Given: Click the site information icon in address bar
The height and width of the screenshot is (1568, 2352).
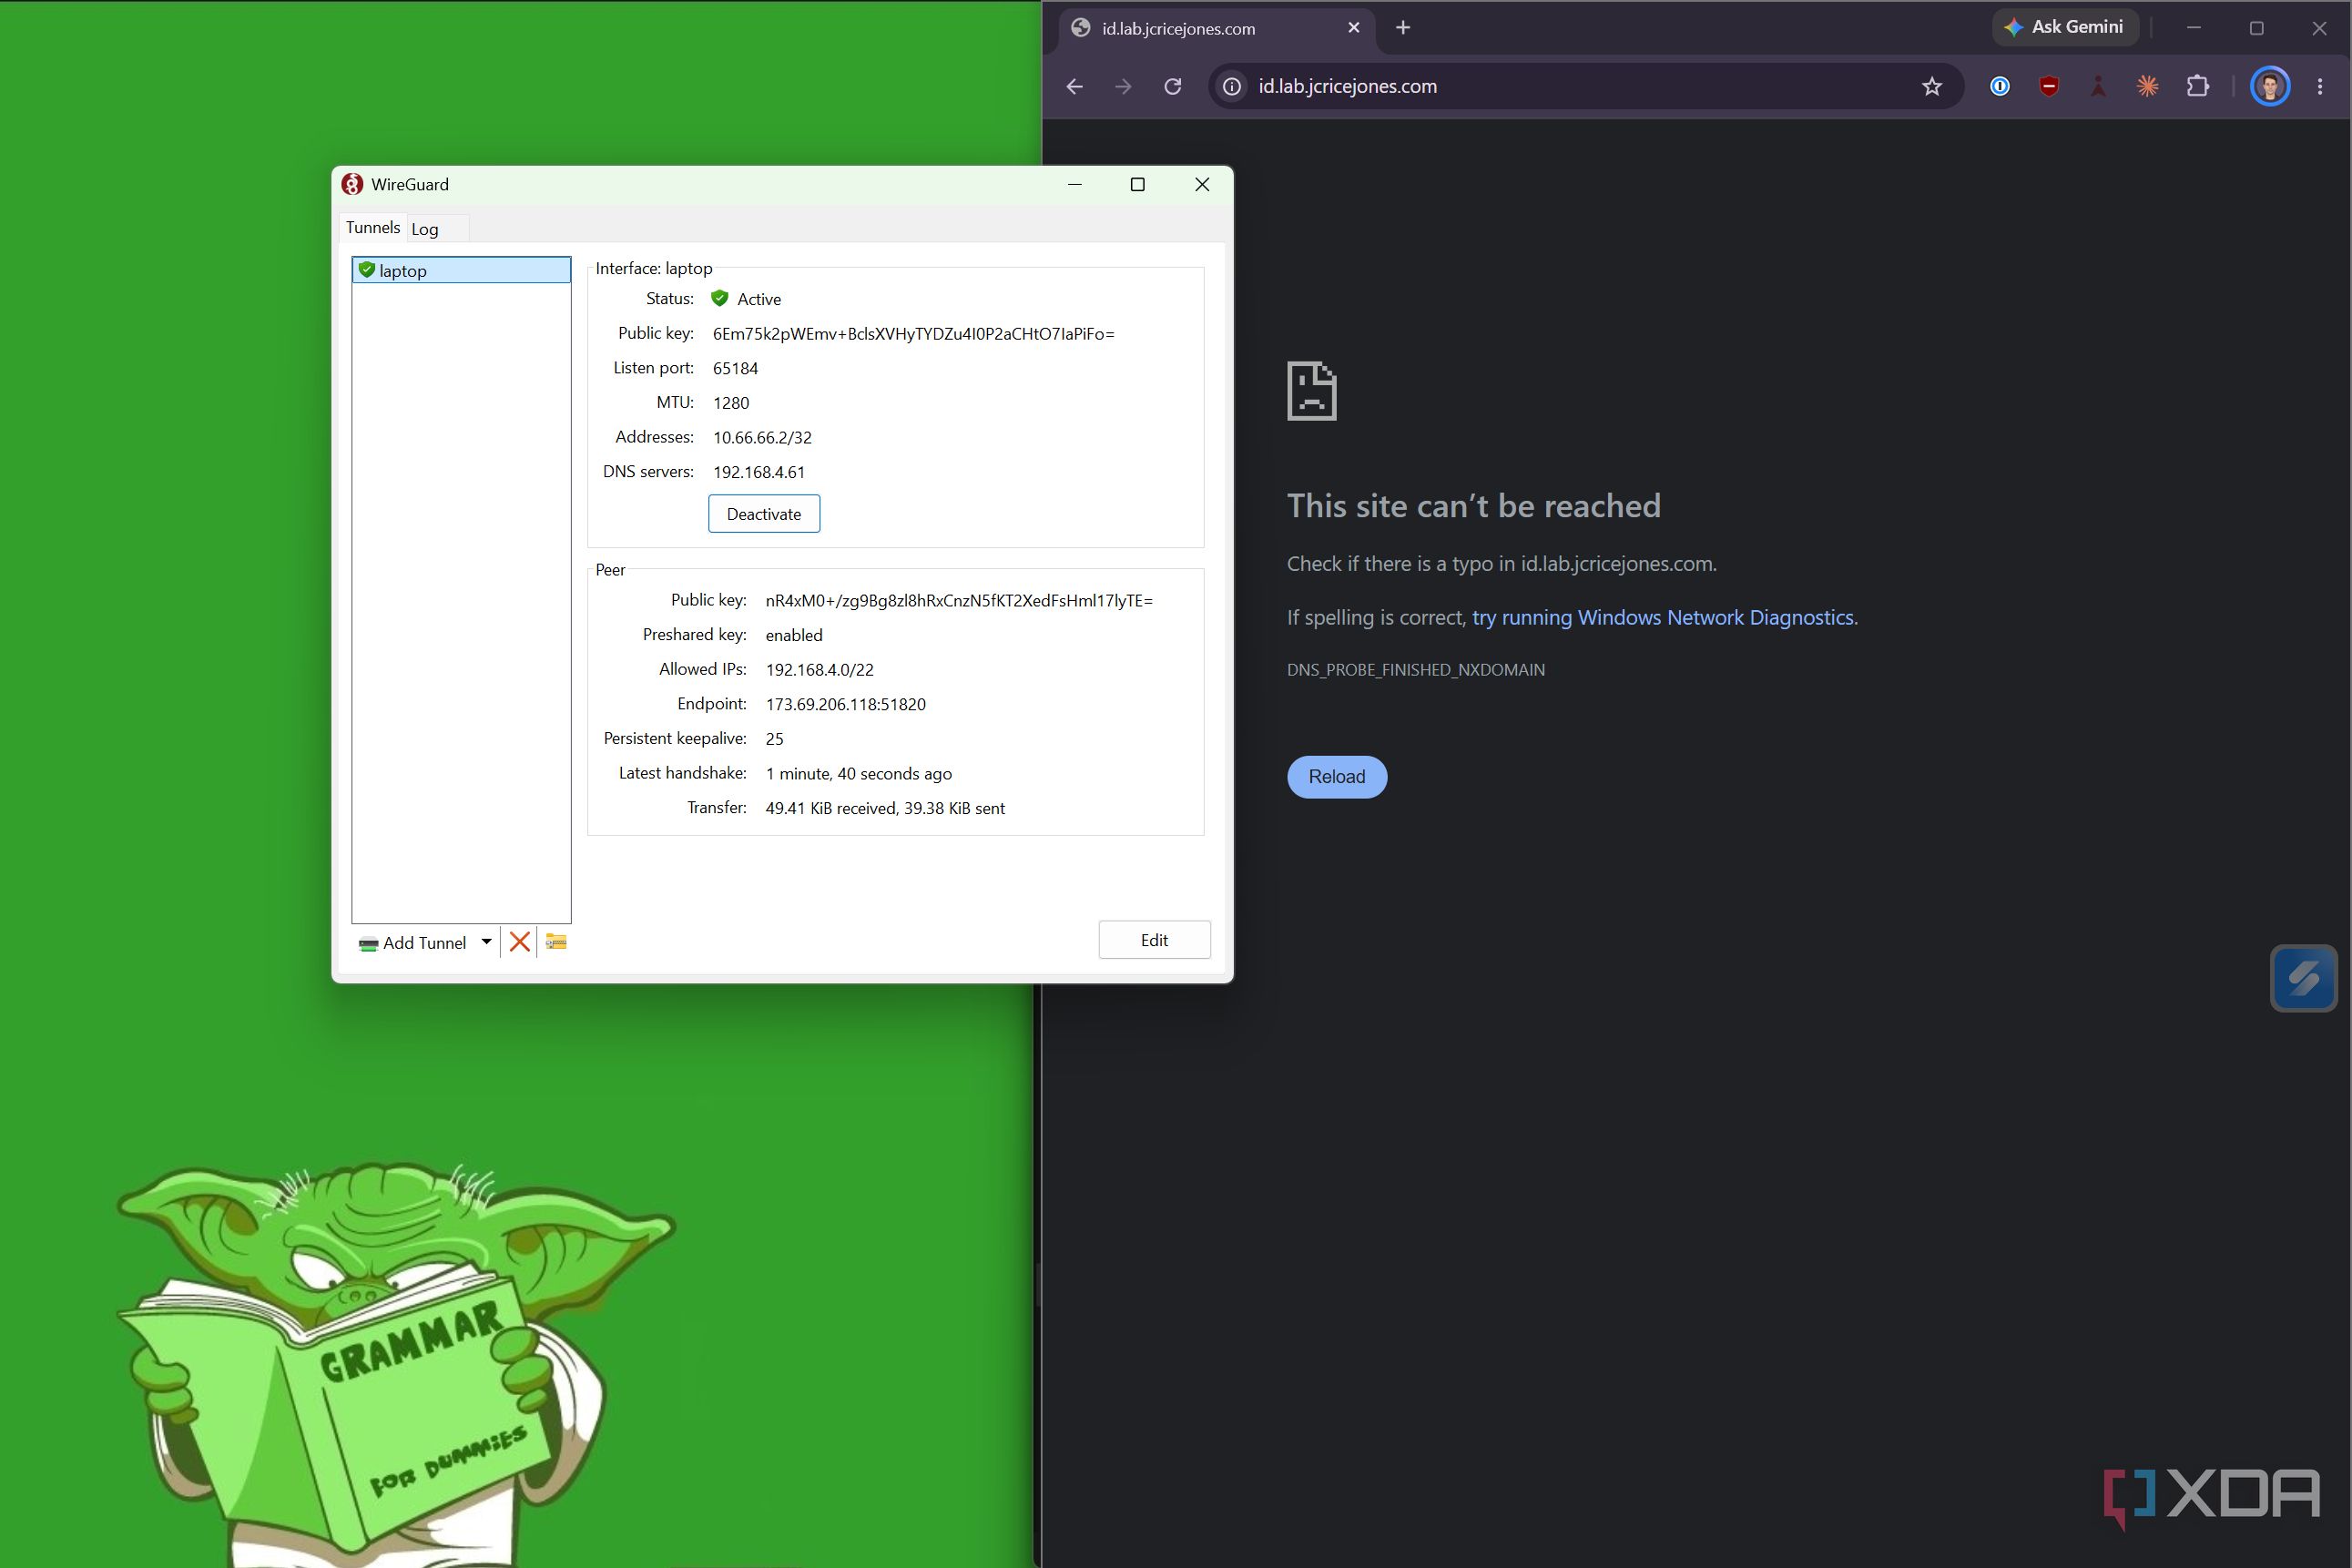Looking at the screenshot, I should tap(1232, 87).
